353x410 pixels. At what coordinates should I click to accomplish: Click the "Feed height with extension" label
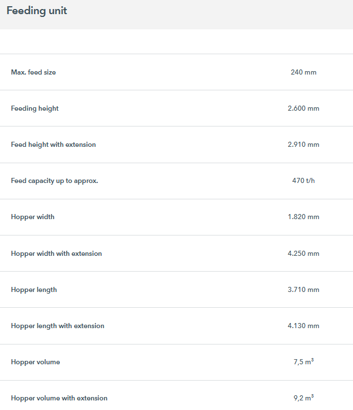click(x=53, y=145)
